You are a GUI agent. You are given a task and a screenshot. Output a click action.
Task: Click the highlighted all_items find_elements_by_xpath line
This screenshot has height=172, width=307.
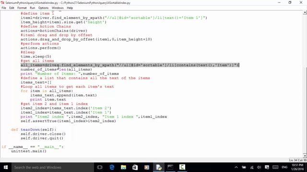pyautogui.click(x=130, y=65)
